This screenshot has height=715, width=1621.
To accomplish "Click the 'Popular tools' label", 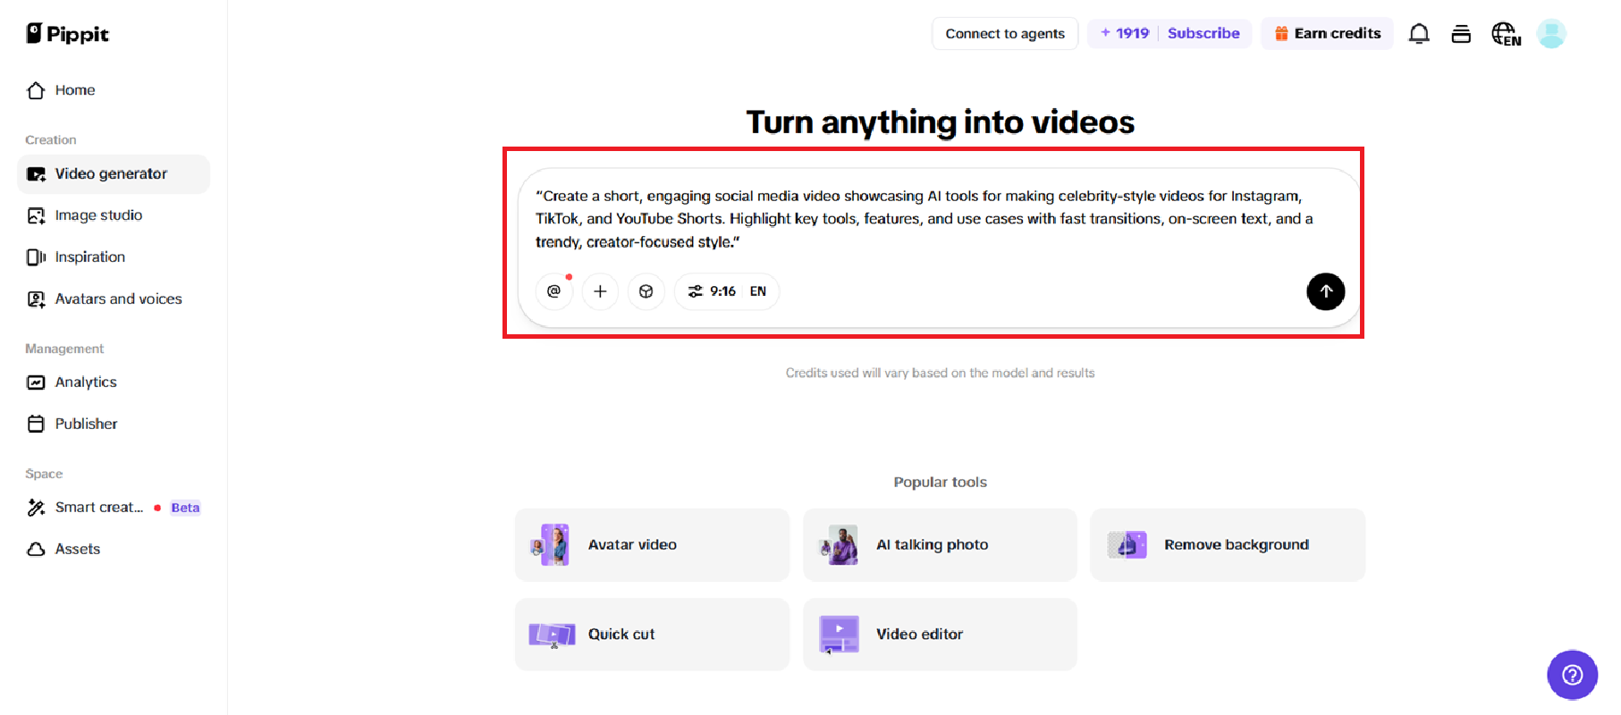I will click(x=941, y=482).
